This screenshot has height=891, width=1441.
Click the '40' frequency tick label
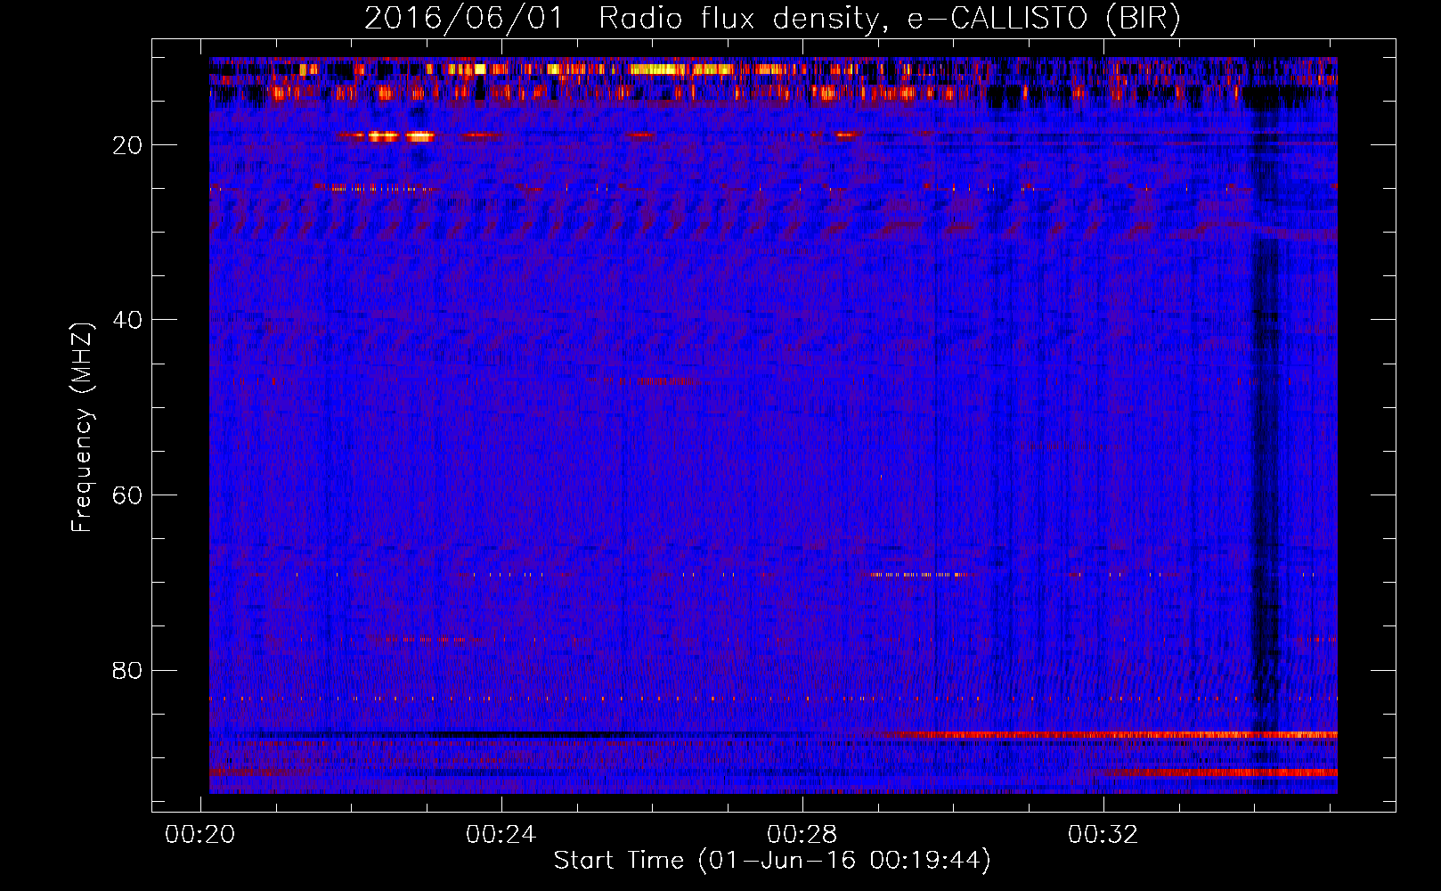pyautogui.click(x=127, y=320)
